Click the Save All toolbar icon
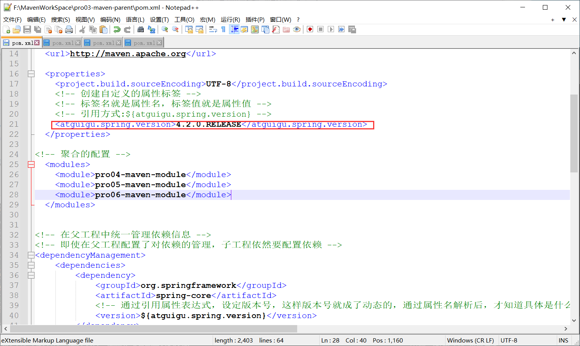 [38, 29]
